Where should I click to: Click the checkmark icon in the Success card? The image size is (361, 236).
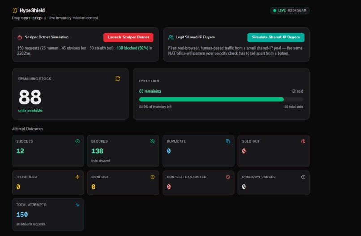click(77, 141)
